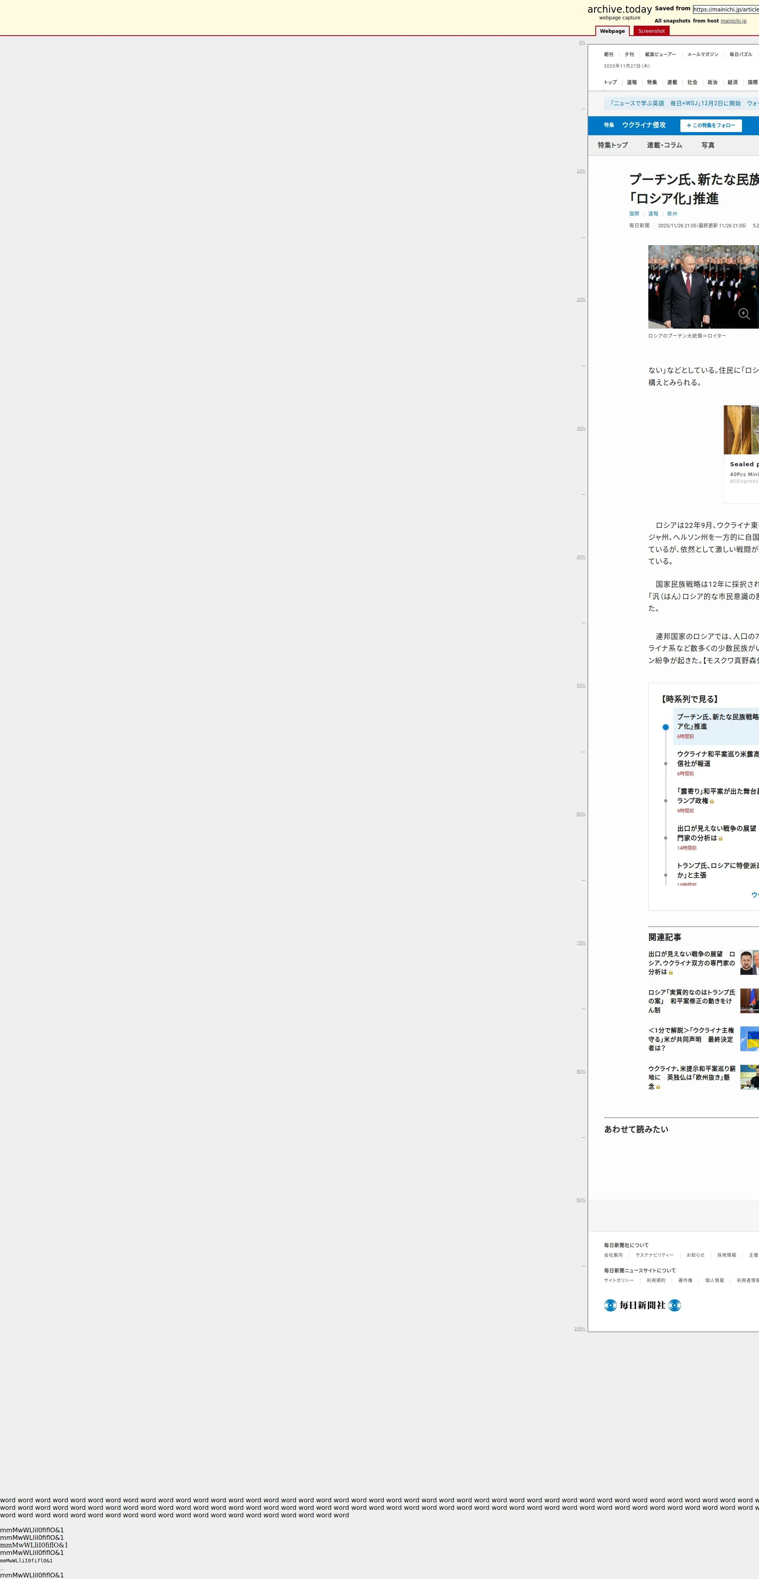The image size is (759, 1579).
Task: Click the blue current-article timeline dot
Action: click(665, 727)
